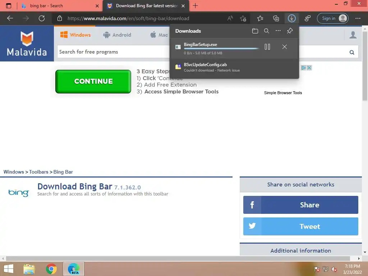368x276 pixels.
Task: Open the feedback/share toolbar icon
Action: click(x=308, y=18)
